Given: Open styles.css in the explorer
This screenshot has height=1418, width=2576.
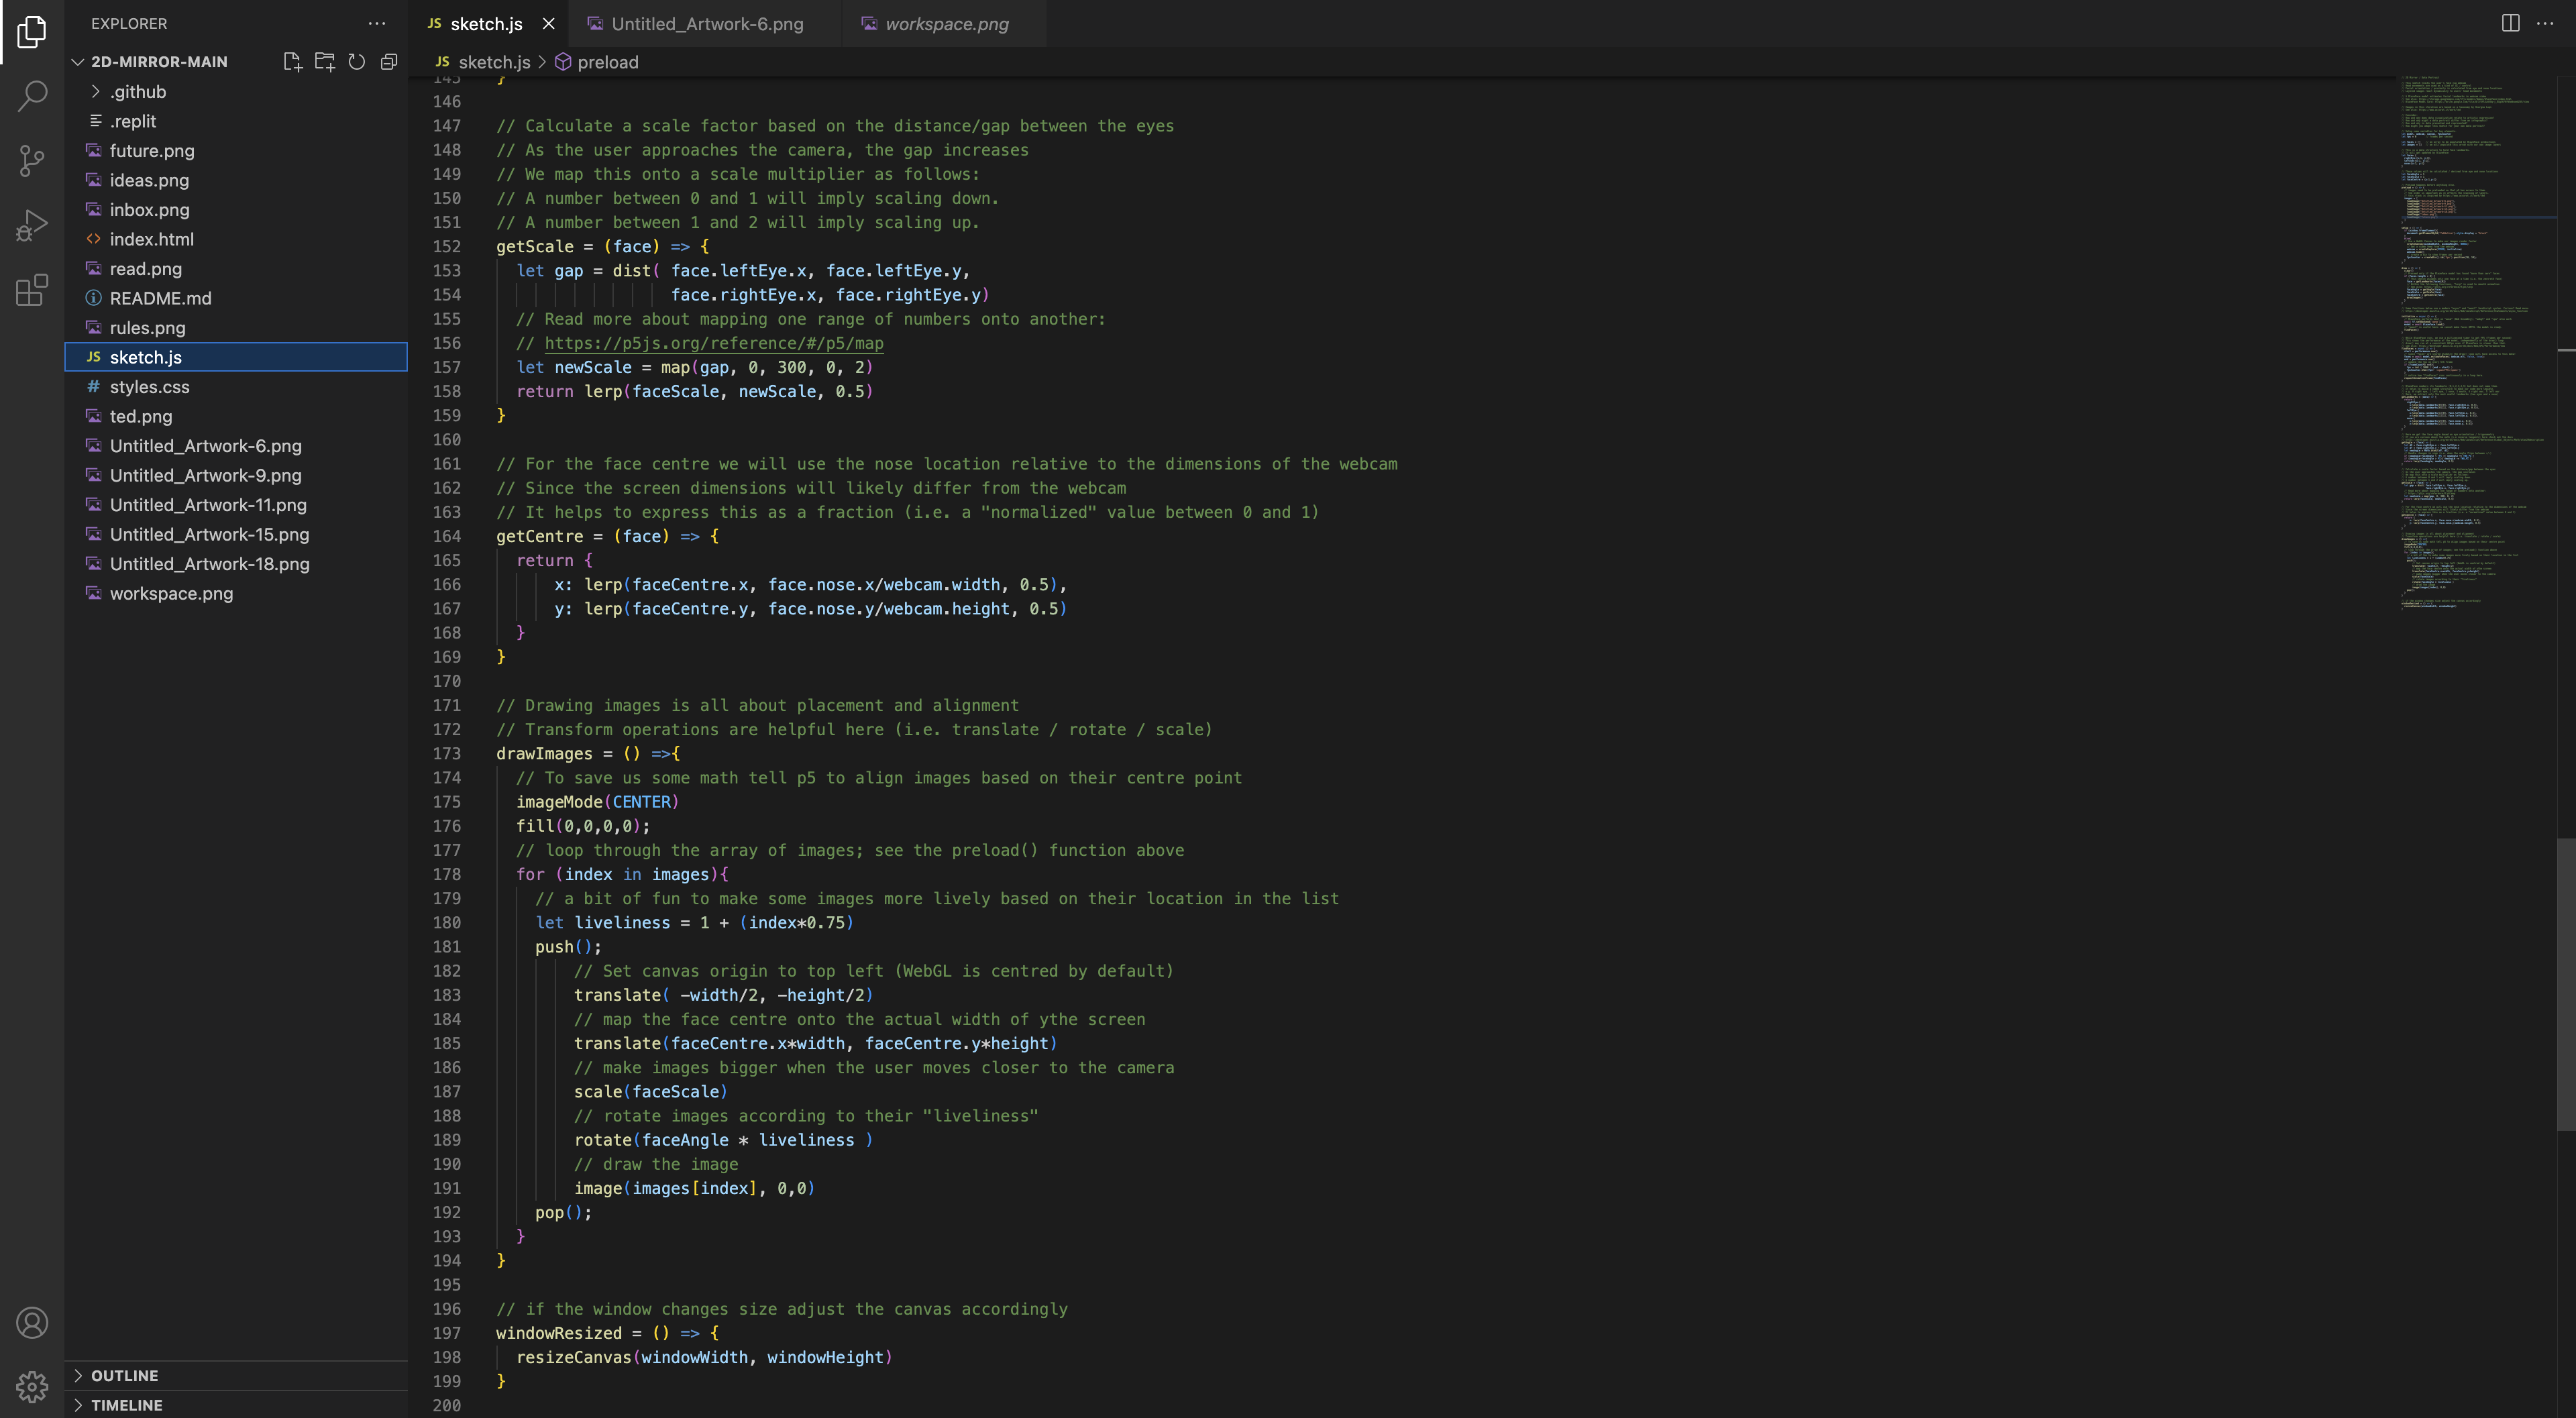Looking at the screenshot, I should tap(149, 387).
